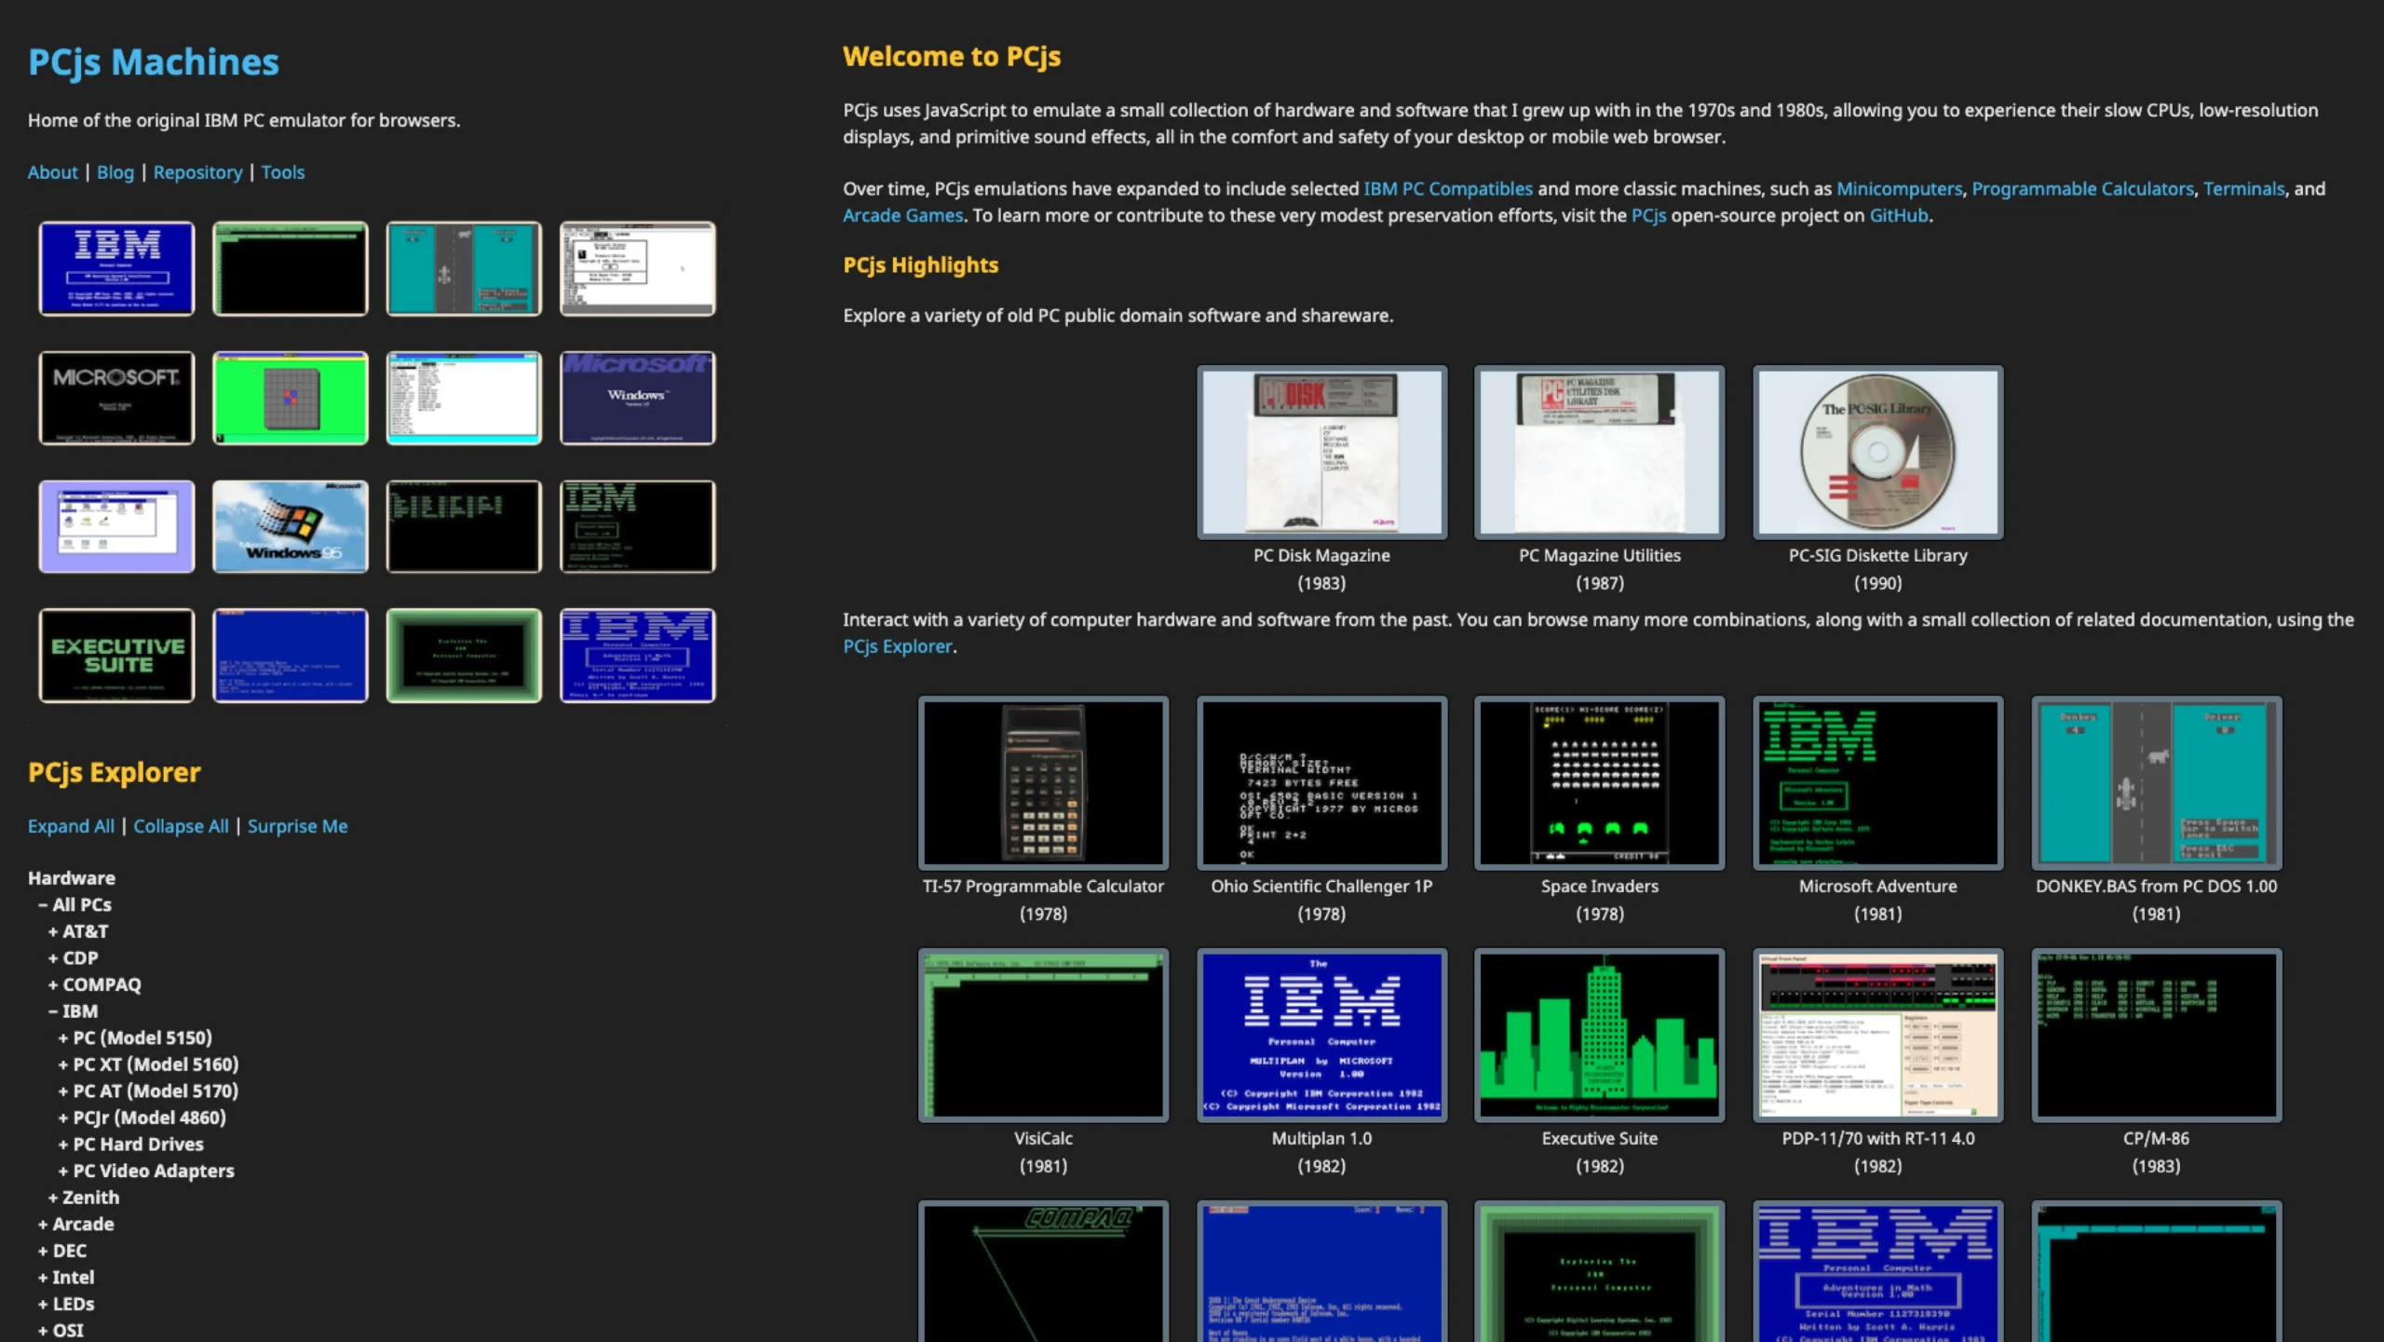Viewport: 2384px width, 1342px height.
Task: Click the 'PC Disk Magazine' caption text
Action: 1321,555
